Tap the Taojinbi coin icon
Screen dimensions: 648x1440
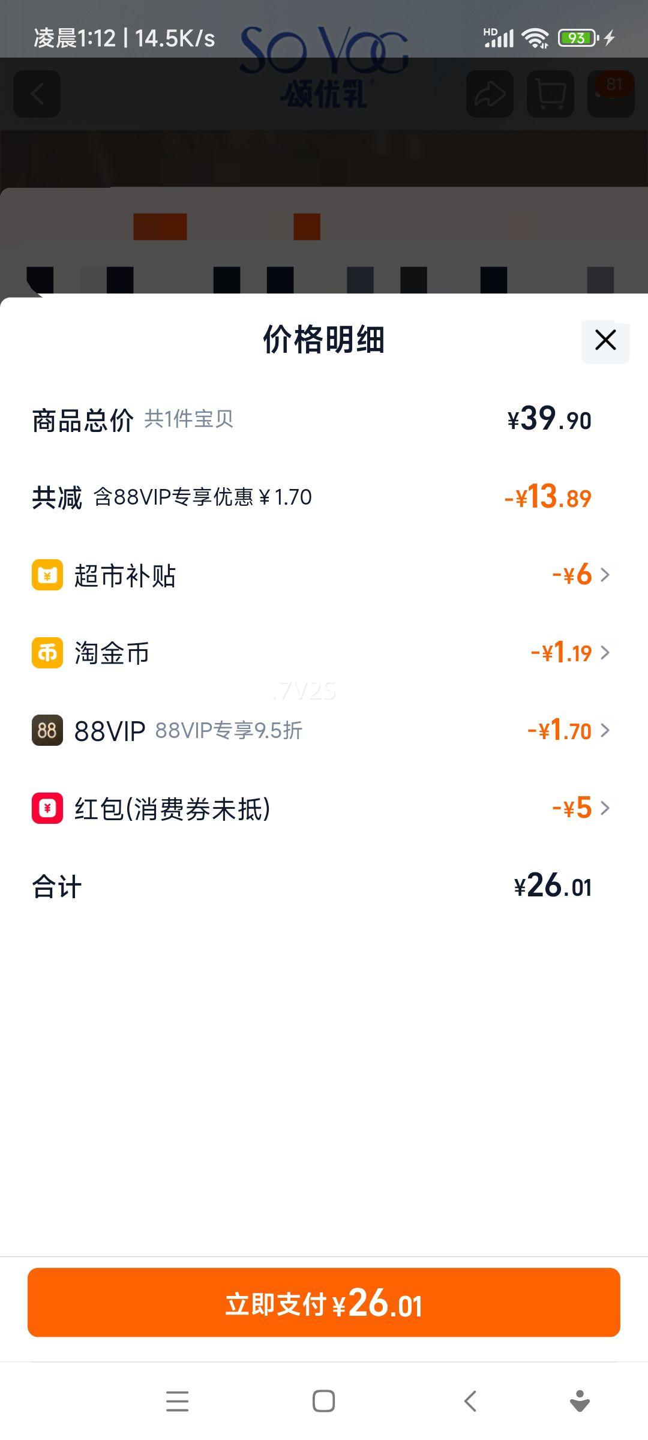47,653
